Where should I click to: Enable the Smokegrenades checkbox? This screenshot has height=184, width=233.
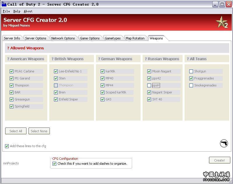tap(191, 85)
